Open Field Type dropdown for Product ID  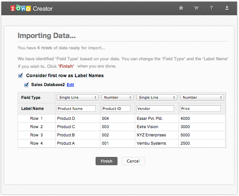tap(117, 97)
